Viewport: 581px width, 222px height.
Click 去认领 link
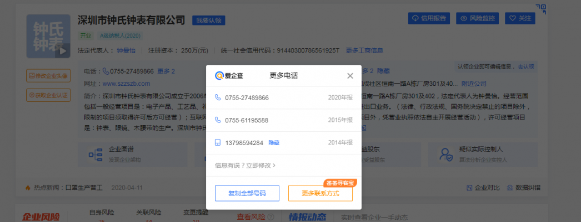point(526,66)
